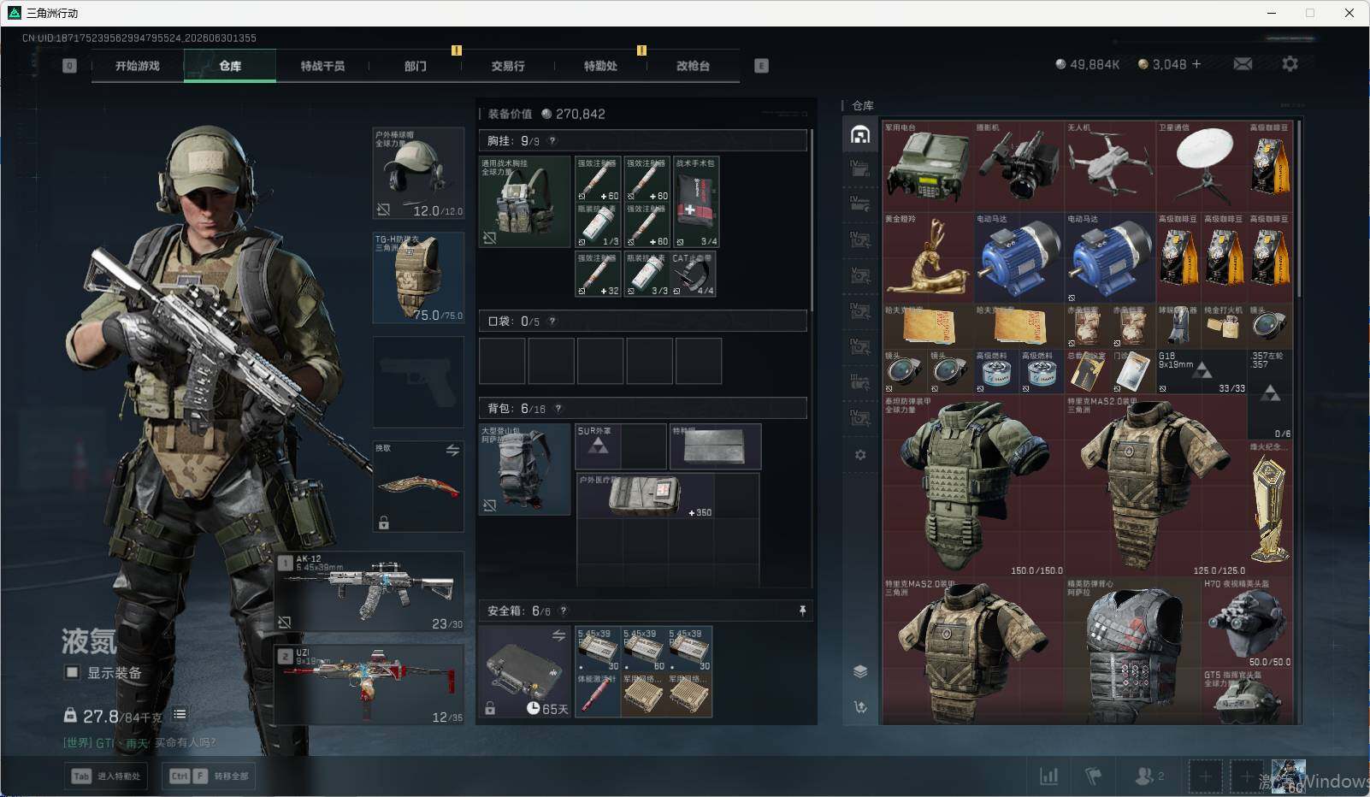Click the plus button next to 3,048
The width and height of the screenshot is (1370, 797).
coord(1196,64)
